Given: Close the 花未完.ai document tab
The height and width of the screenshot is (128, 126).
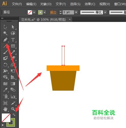Looking at the screenshot, I should pyautogui.click(x=70, y=19).
